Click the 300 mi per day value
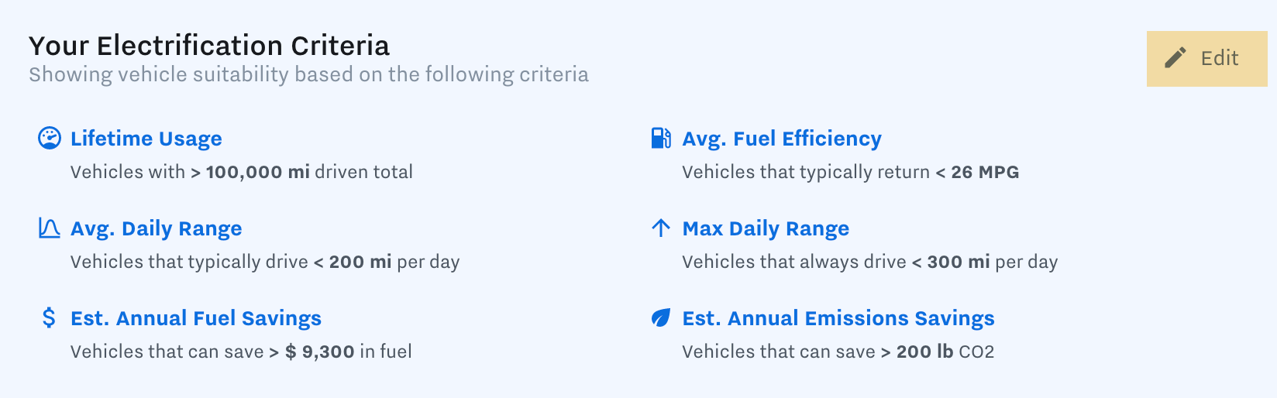Screen dimensions: 1277x398 958,262
